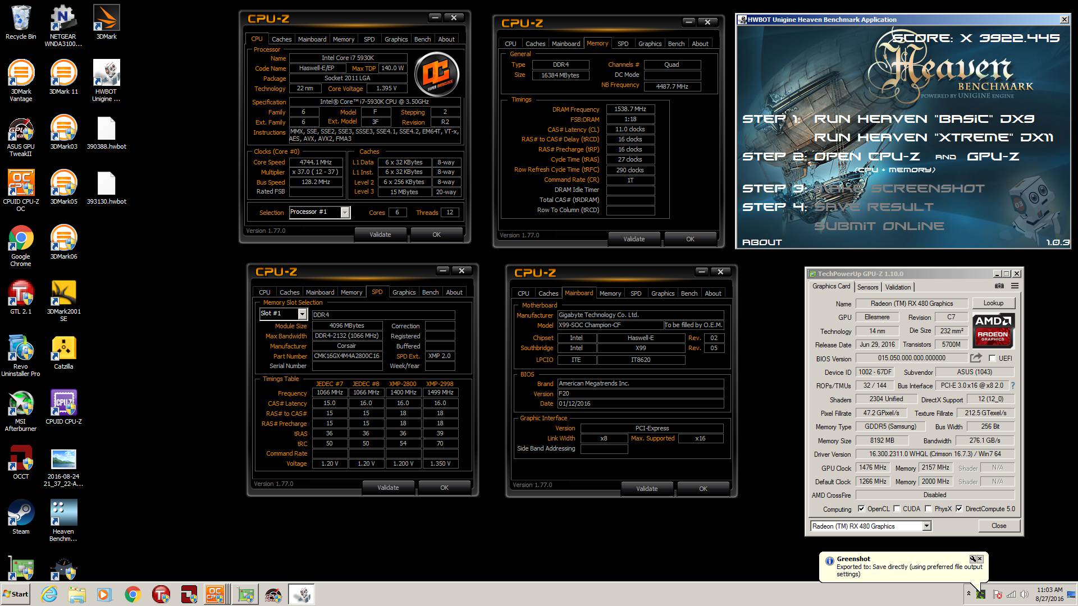Open the Caches tab in the CPU-Z processor window
Screen dimensions: 1078x606
click(x=281, y=39)
